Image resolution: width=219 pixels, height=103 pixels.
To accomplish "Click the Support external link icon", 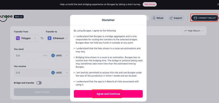I will pos(171,18).
